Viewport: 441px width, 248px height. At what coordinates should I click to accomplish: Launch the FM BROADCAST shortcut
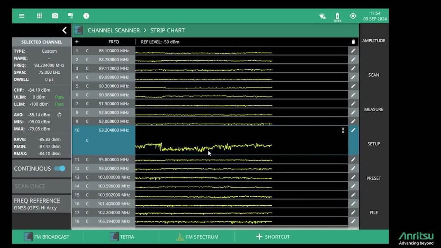coord(47,237)
